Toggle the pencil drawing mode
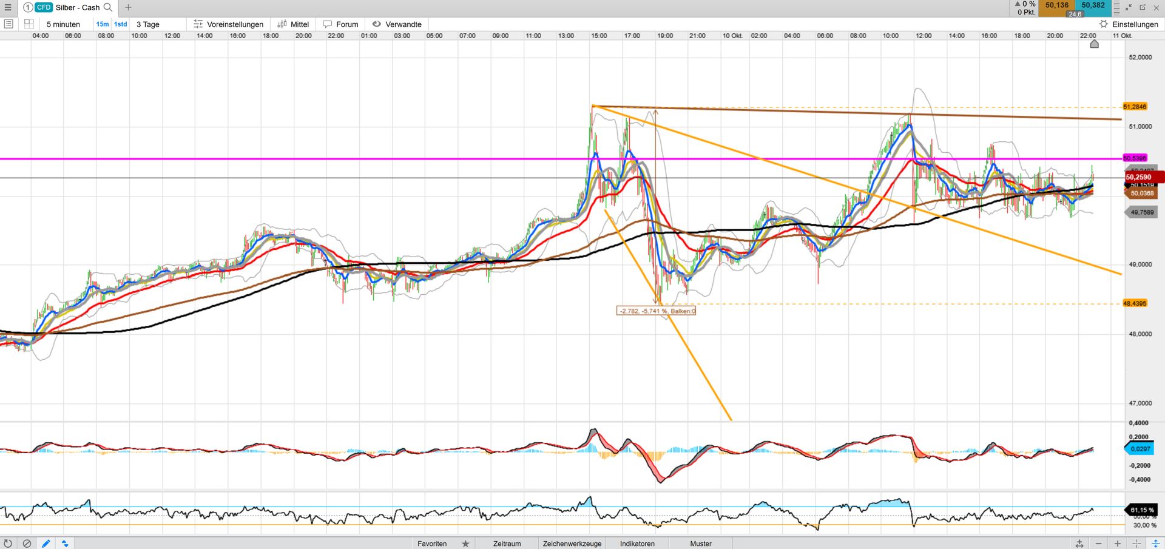The height and width of the screenshot is (549, 1165). [x=46, y=544]
